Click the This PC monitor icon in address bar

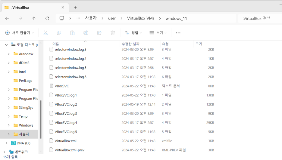coord(62,18)
